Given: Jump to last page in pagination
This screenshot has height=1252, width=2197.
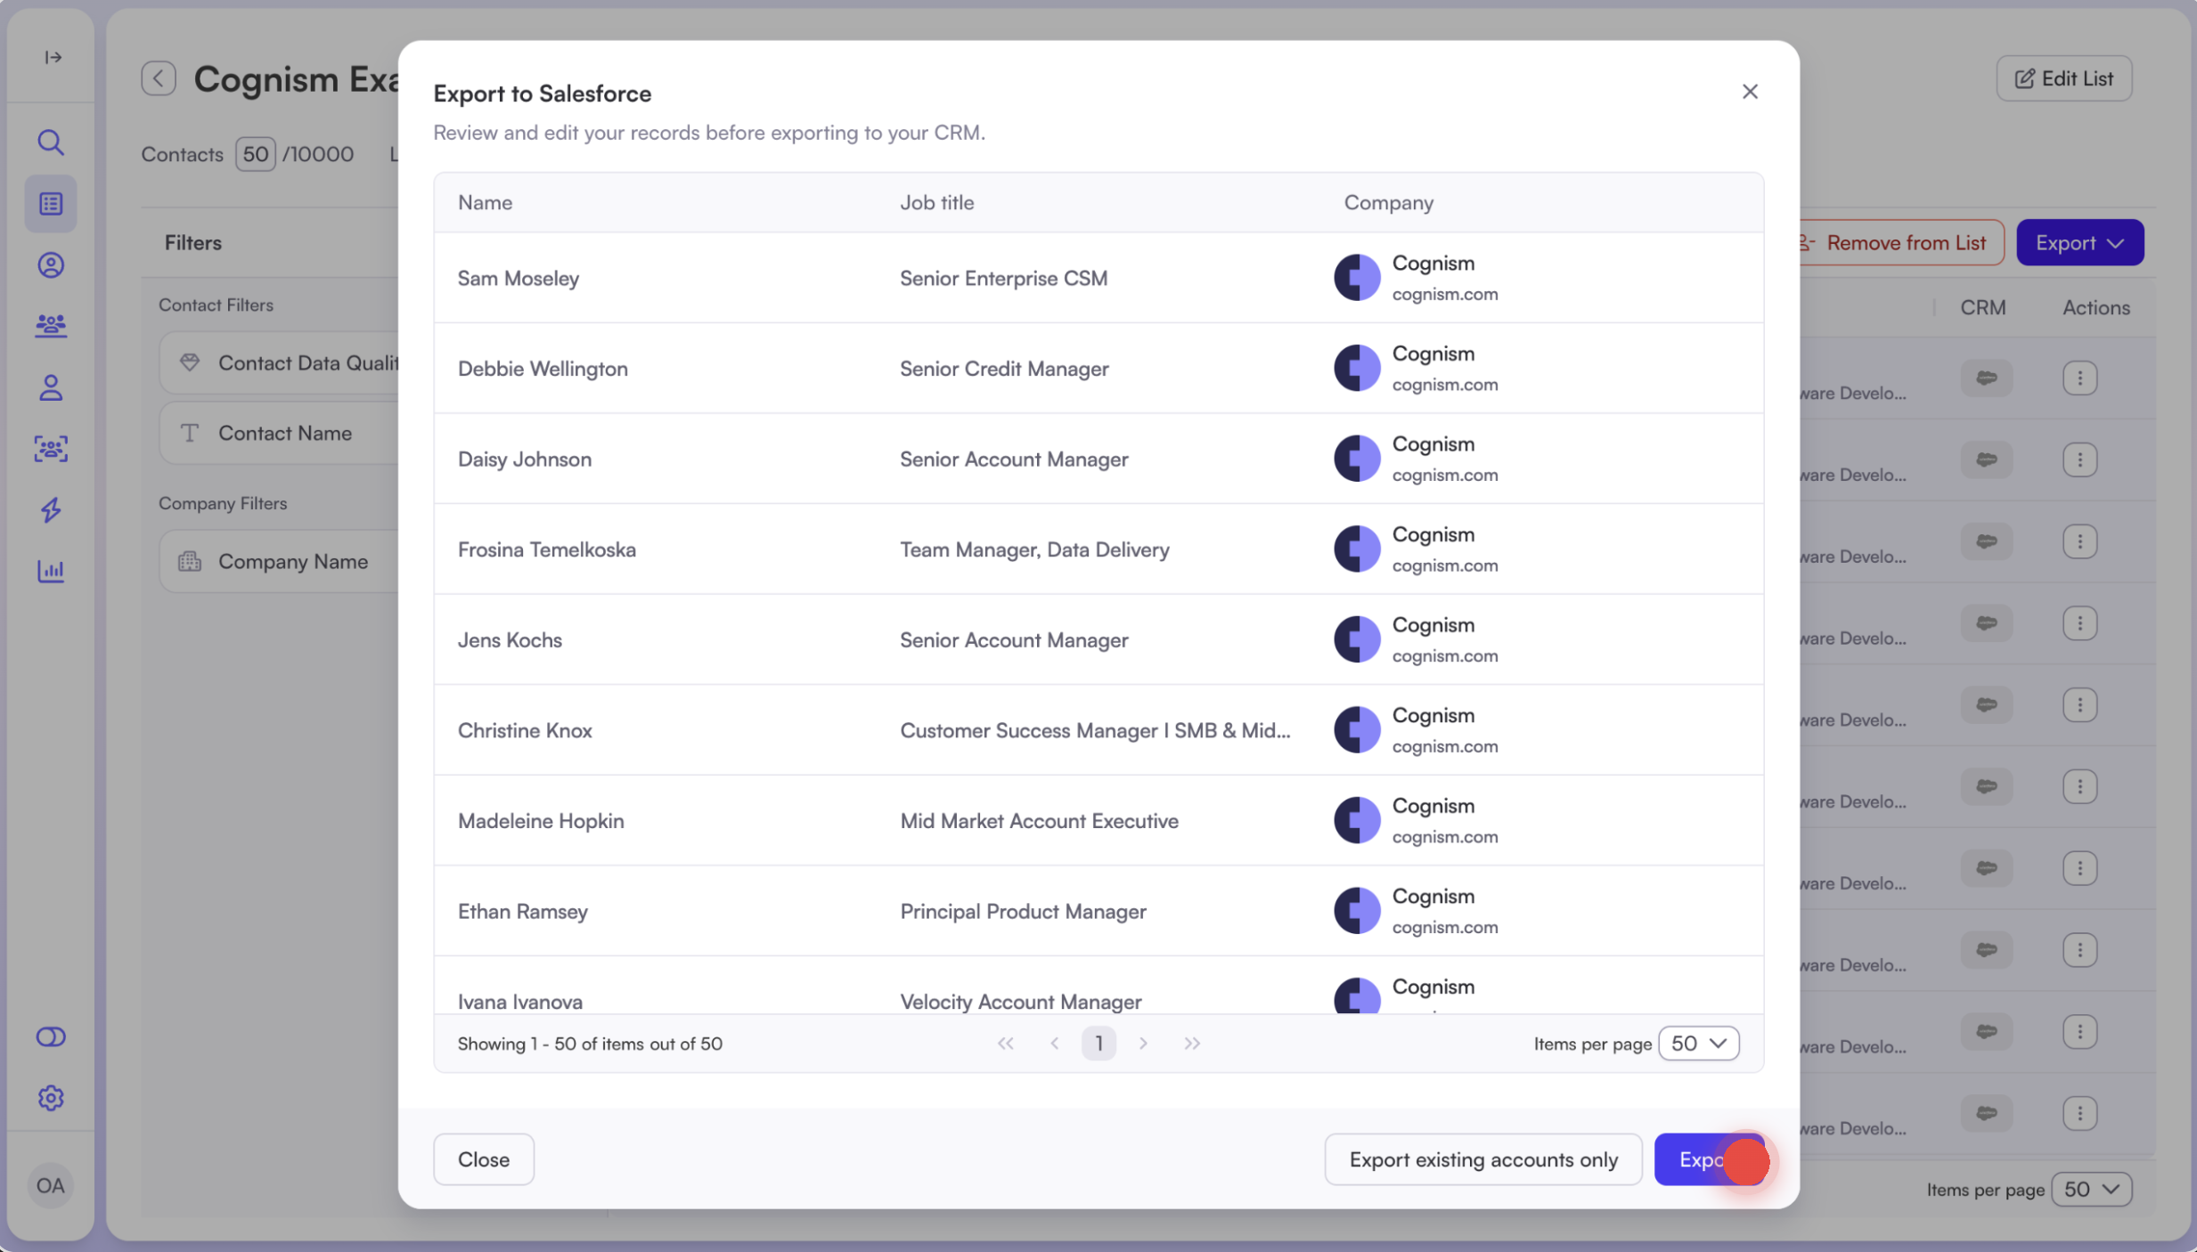Looking at the screenshot, I should 1192,1044.
